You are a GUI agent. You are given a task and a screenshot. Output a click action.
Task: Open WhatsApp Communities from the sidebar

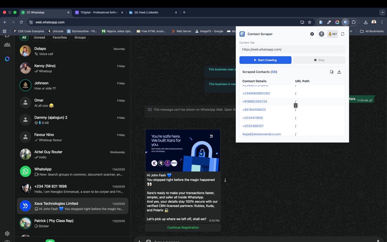[7, 45]
